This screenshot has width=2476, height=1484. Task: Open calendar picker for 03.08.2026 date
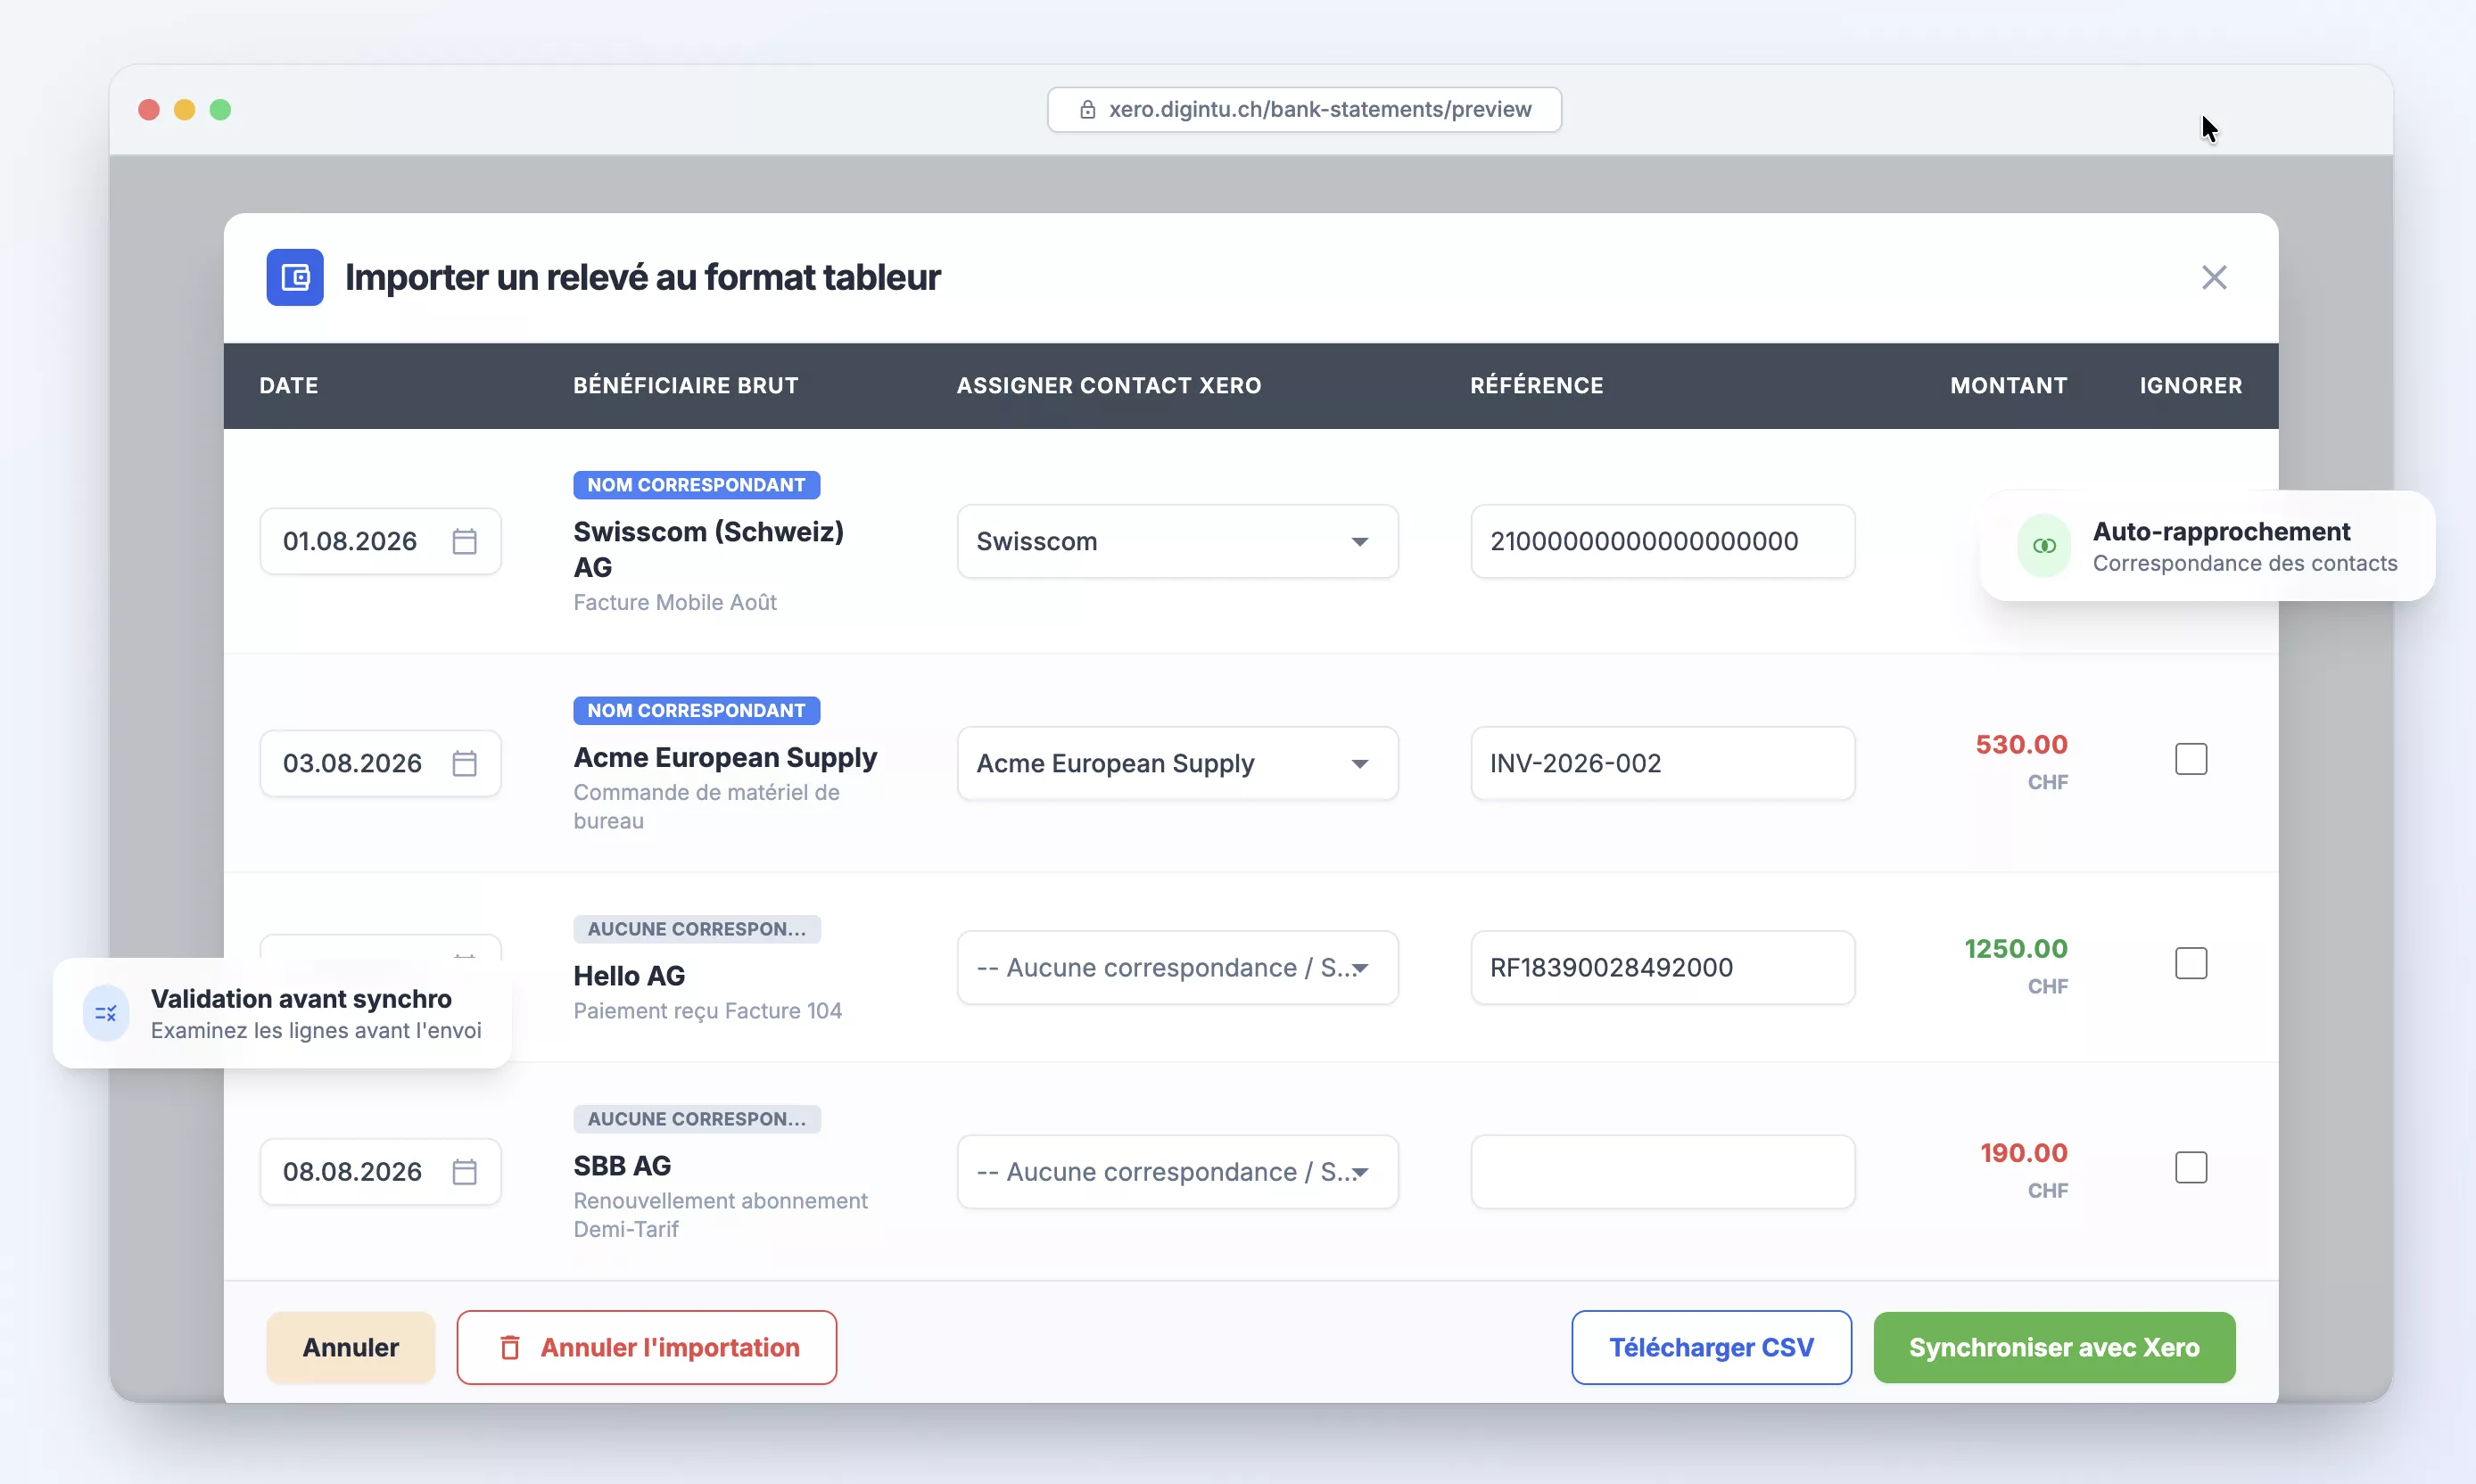coord(464,763)
